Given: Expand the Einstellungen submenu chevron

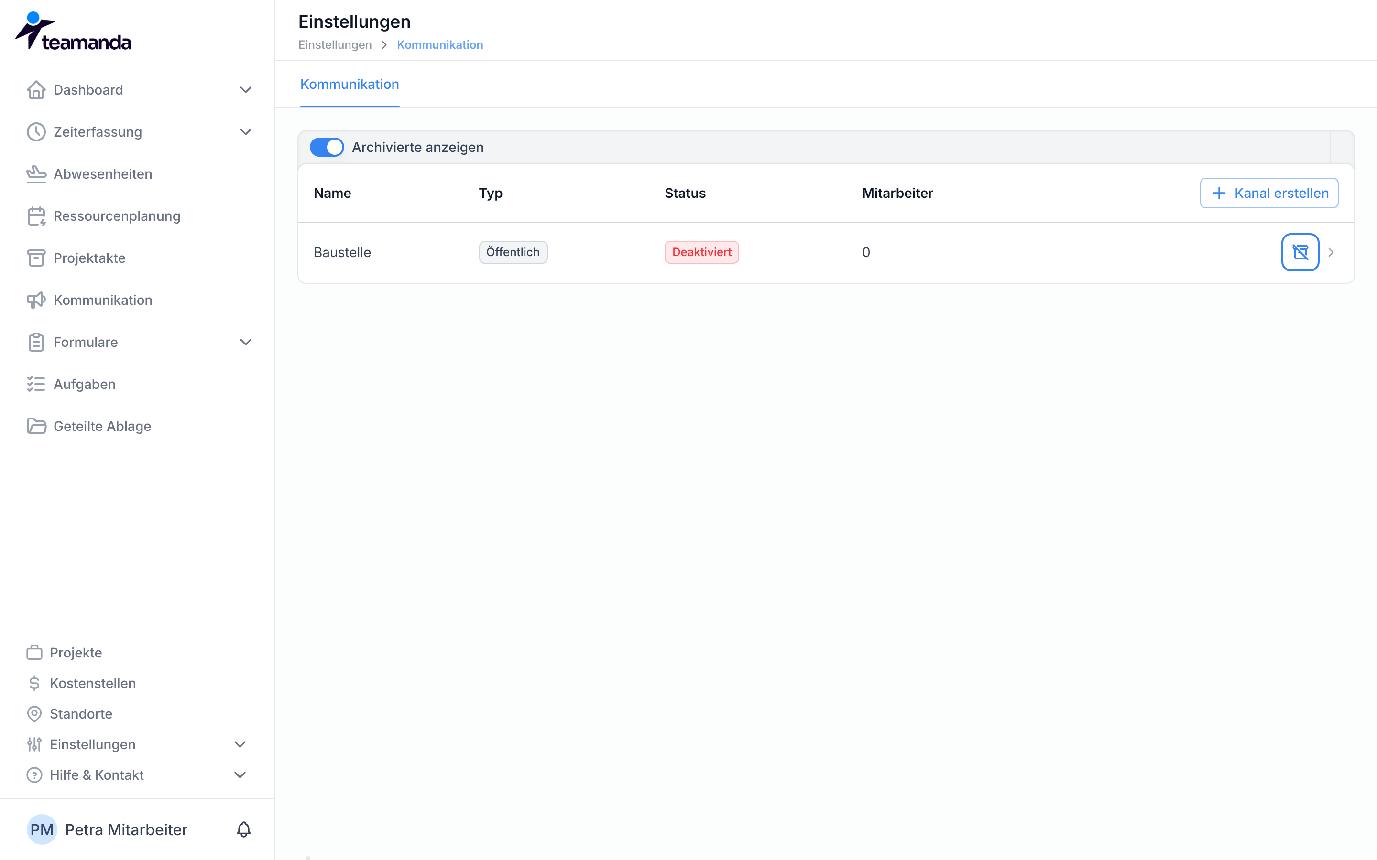Looking at the screenshot, I should pos(240,744).
